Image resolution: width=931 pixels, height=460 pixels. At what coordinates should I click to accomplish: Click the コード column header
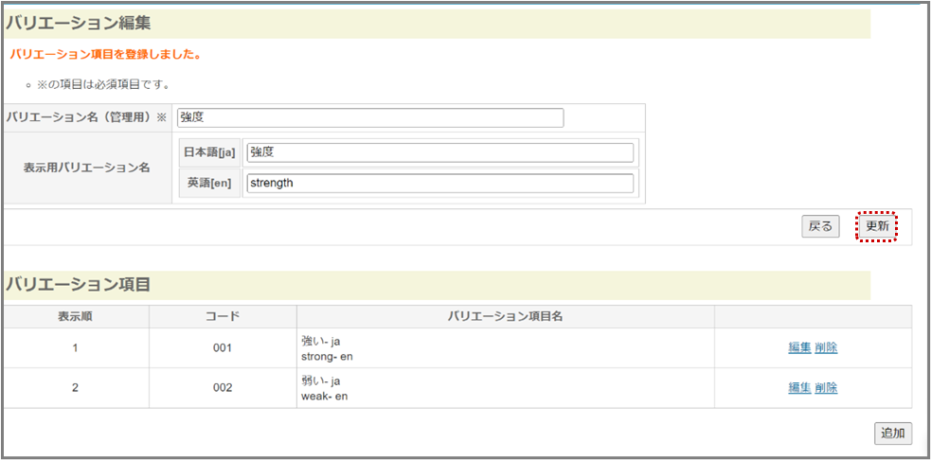tap(222, 316)
